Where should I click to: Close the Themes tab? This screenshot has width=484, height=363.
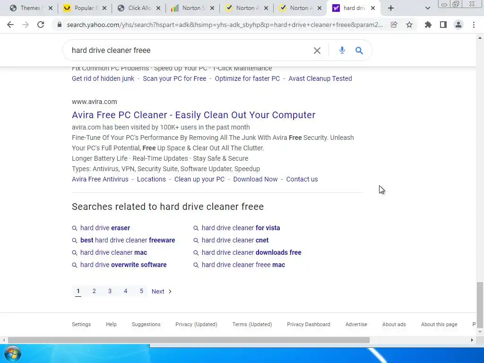51,8
